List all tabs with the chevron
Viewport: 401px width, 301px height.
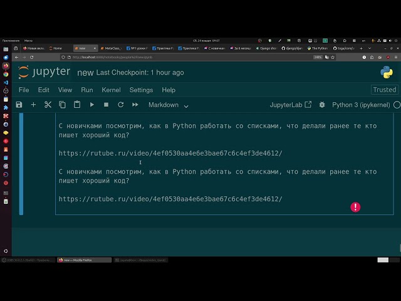coord(370,48)
